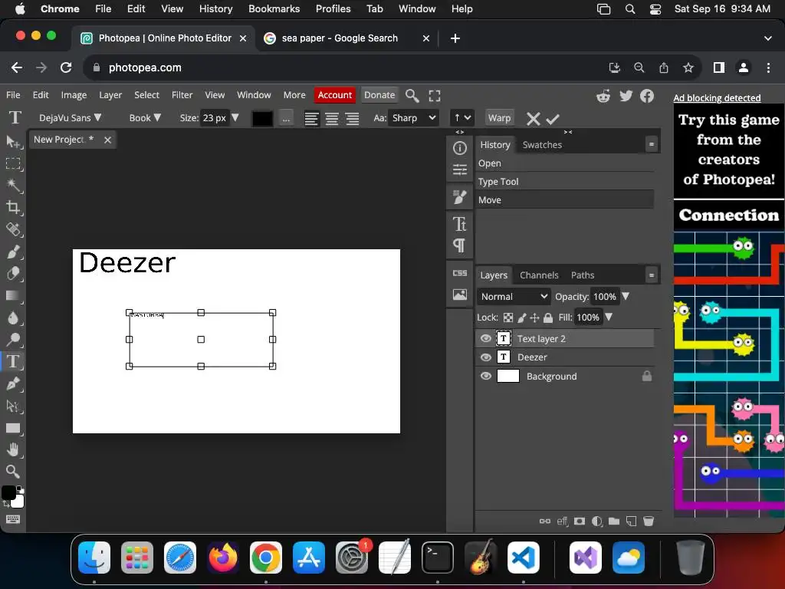This screenshot has height=589, width=785.
Task: Toggle fullscreen mode icon
Action: (x=435, y=96)
